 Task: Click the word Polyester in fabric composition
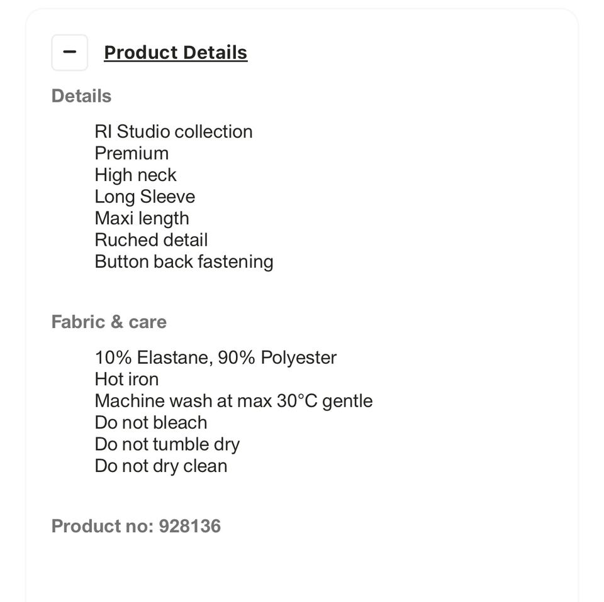point(298,358)
